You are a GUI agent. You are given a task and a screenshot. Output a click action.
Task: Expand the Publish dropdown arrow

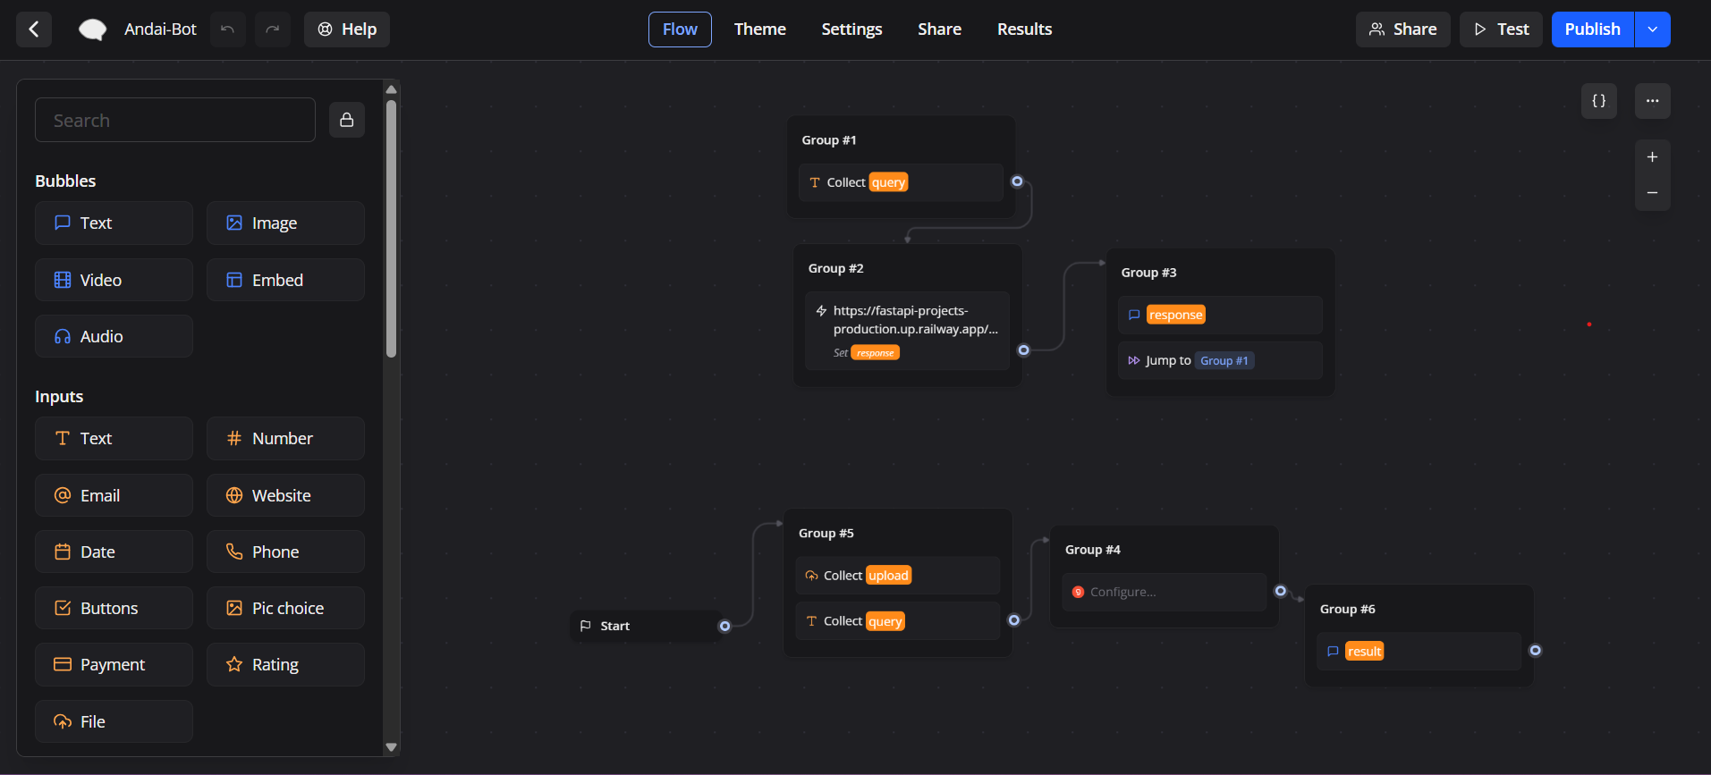(1652, 29)
